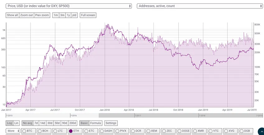Viewport: 264px width, 135px height.
Task: Switch to the Formula mode tab
Action: coord(96,123)
